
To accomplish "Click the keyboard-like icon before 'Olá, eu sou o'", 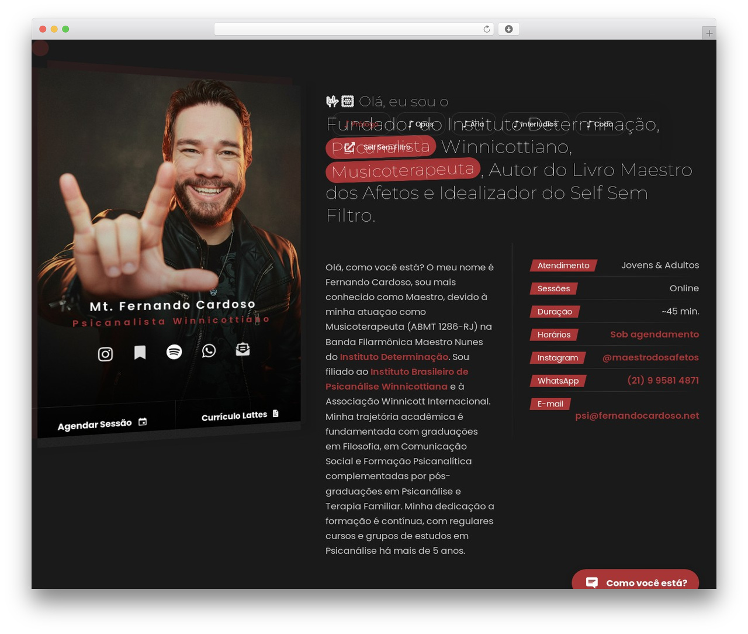I will pos(348,102).
